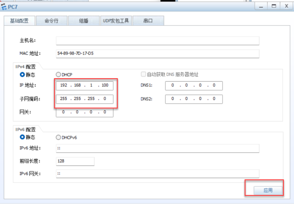Click the DNS1 address field
This screenshot has height=204, width=294.
point(193,85)
